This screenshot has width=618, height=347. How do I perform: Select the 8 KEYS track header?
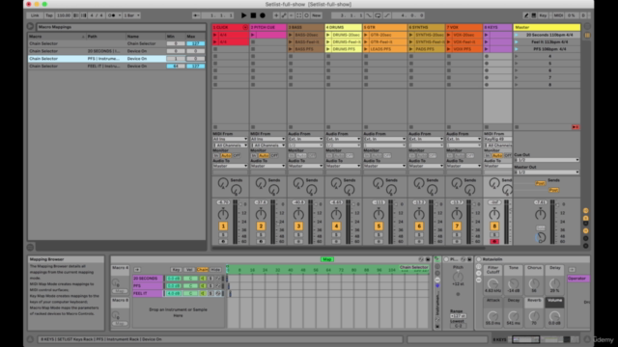click(497, 27)
